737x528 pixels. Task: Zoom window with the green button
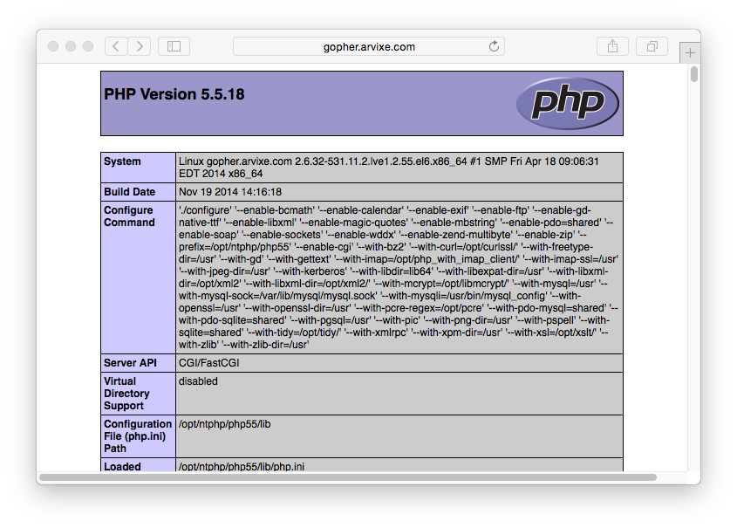(88, 46)
